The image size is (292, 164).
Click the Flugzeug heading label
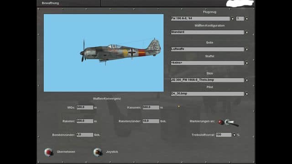209,12
